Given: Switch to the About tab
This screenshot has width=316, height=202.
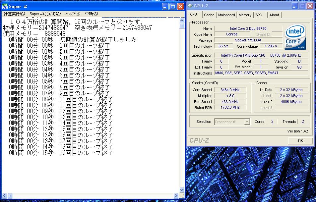Looking at the screenshot, I should 274,15.
